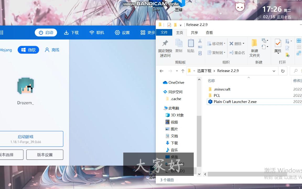The width and height of the screenshot is (302, 189).
Task: Open the recent locations dropdown in Explorer
Action: (177, 71)
